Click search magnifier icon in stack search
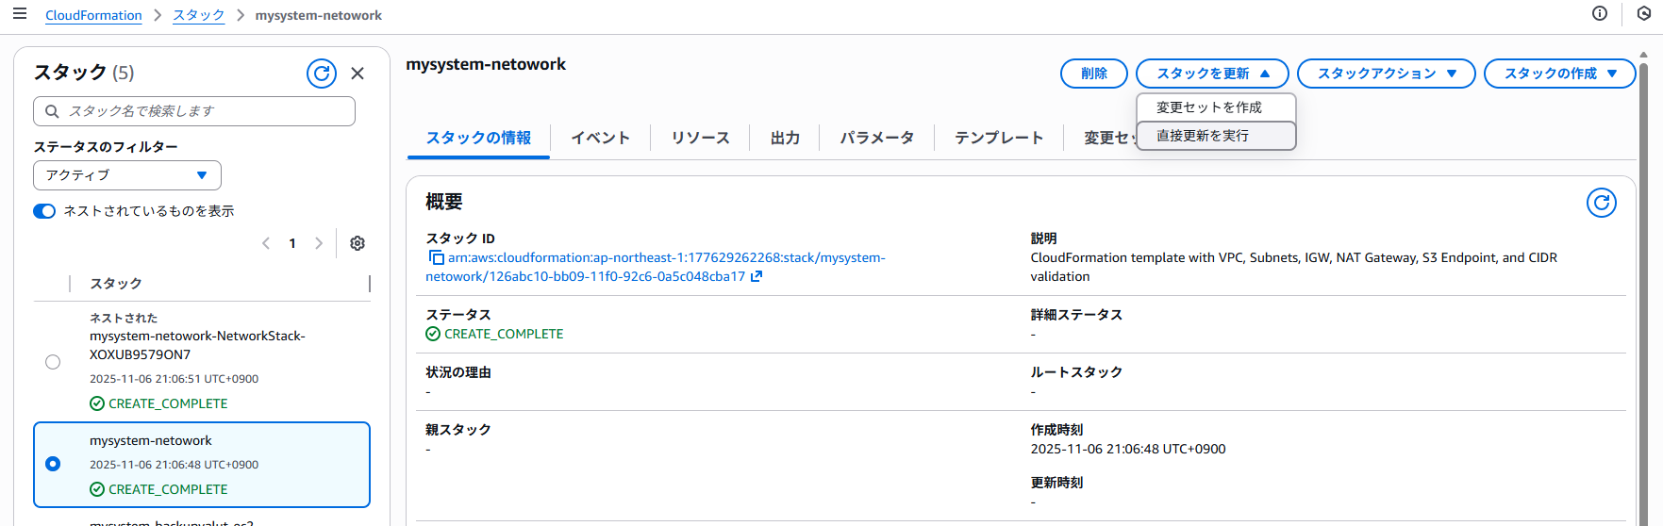Viewport: 1663px width, 526px height. click(53, 111)
